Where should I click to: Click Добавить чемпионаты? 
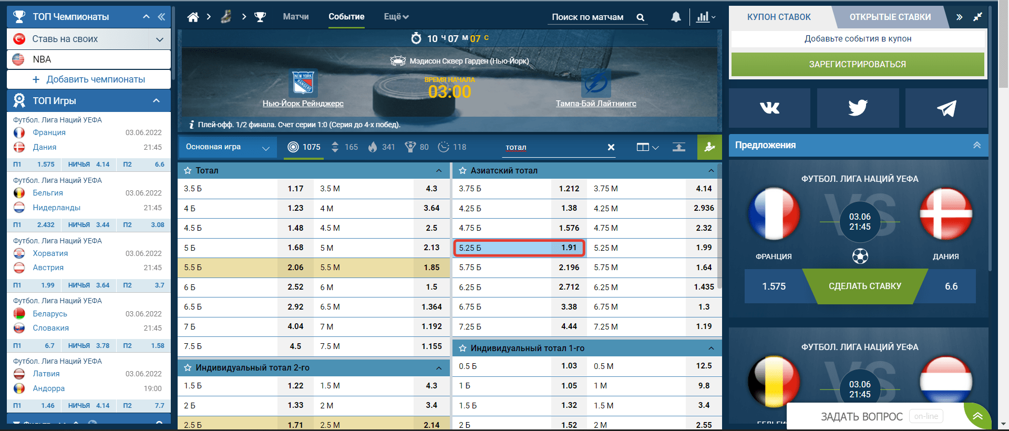click(89, 79)
